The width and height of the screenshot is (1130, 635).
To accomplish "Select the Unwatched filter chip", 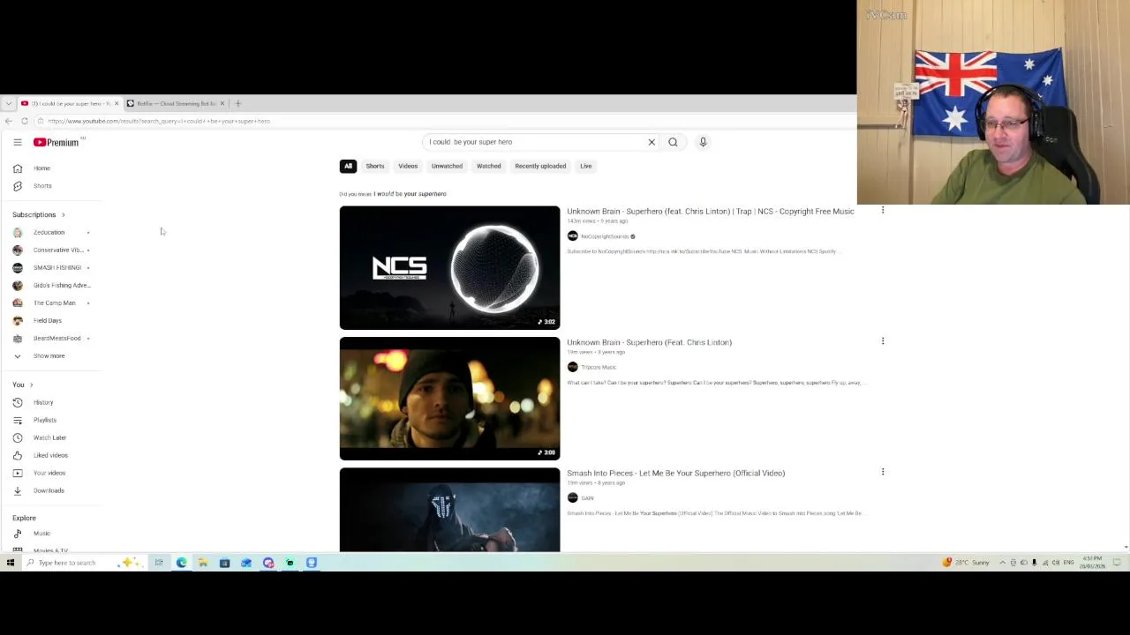I will point(447,166).
